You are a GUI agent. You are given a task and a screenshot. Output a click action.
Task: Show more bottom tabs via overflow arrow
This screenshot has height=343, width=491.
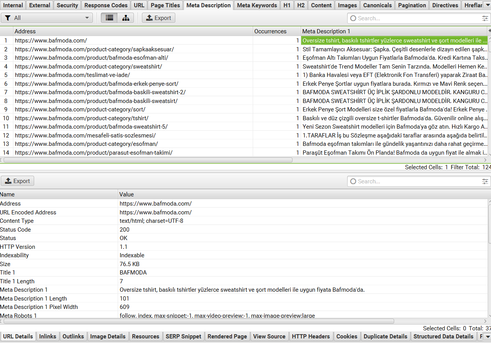[488, 336]
